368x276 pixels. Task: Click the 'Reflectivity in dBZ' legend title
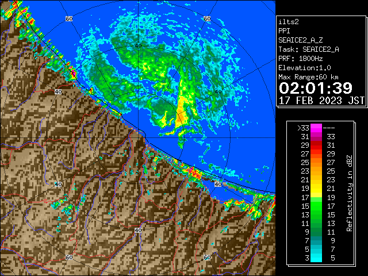[350, 193]
